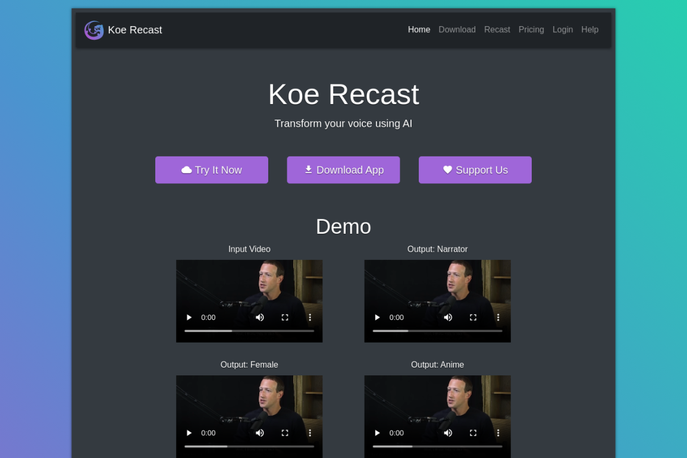Click the Download App button
687x458 pixels.
tap(344, 170)
